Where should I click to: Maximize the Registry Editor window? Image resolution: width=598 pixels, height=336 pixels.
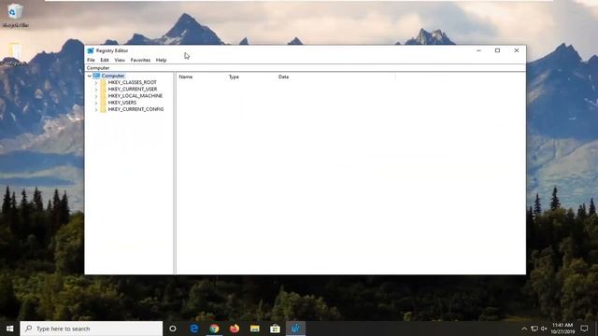click(x=497, y=50)
